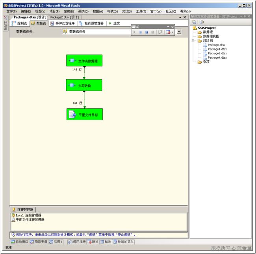Open the debug toolbar options dropdown arrow
The image size is (256, 254).
pyautogui.click(x=168, y=27)
